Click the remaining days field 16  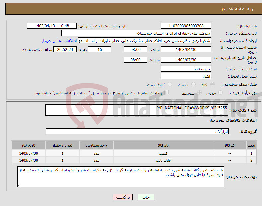coord(100,49)
